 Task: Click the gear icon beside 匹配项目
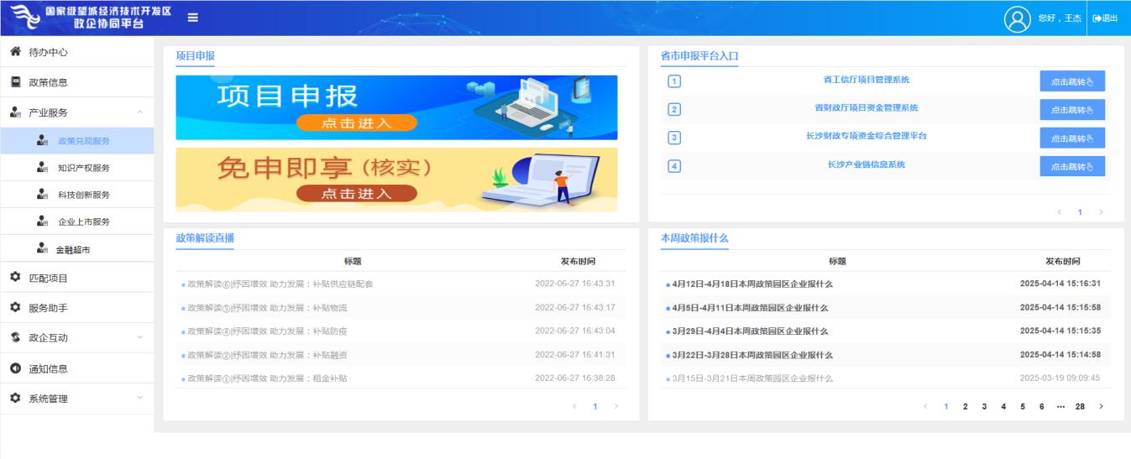[x=15, y=278]
